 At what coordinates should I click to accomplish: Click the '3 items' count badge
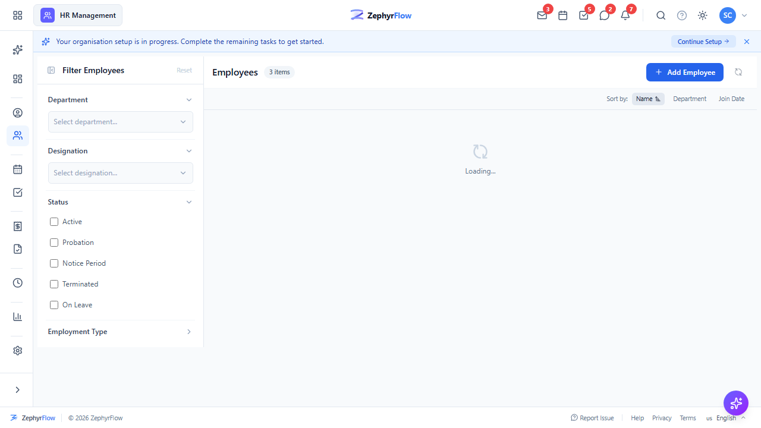click(279, 72)
